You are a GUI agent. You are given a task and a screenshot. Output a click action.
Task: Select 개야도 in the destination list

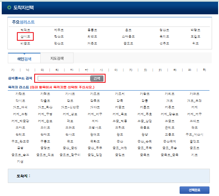95,107
